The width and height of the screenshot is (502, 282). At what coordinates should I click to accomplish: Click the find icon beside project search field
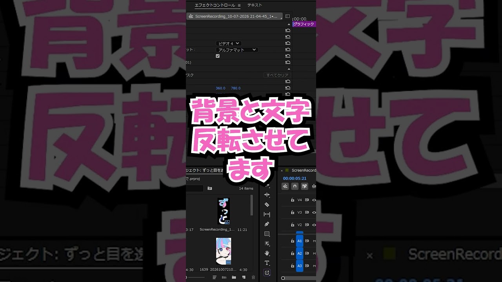click(209, 188)
